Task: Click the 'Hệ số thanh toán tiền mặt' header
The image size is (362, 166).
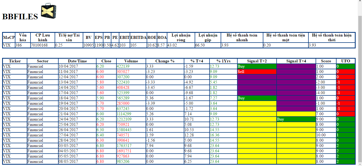Action: [x=286, y=38]
